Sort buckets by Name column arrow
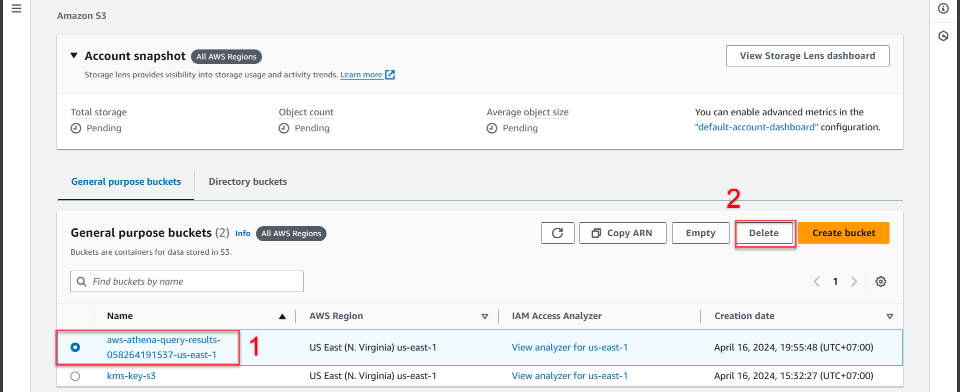The image size is (960, 392). (x=282, y=317)
